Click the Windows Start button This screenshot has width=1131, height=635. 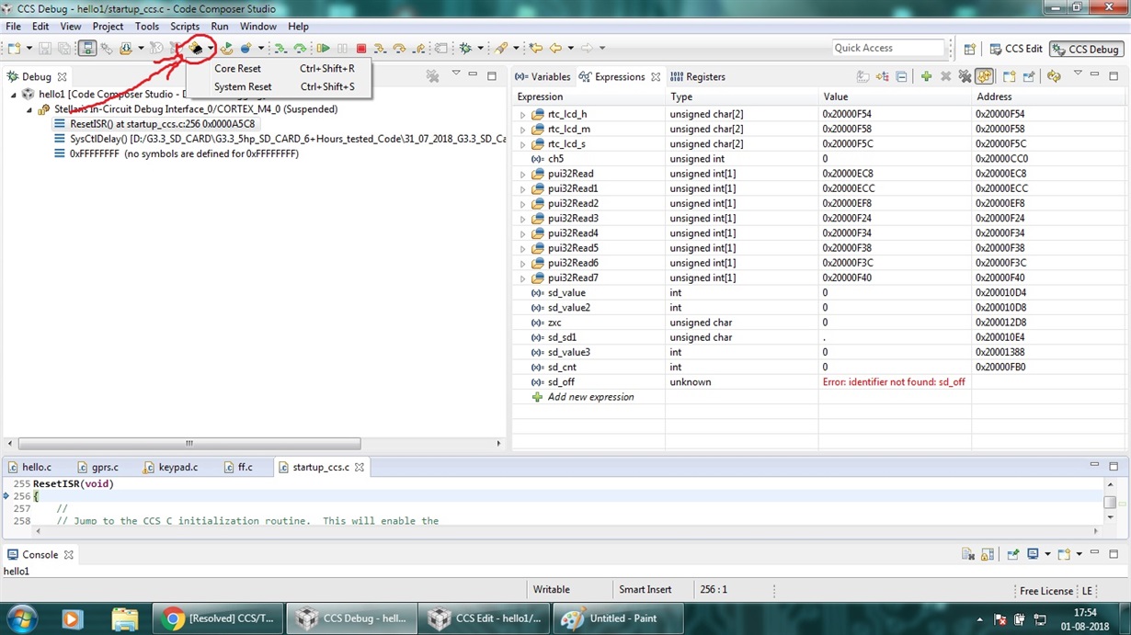[21, 618]
